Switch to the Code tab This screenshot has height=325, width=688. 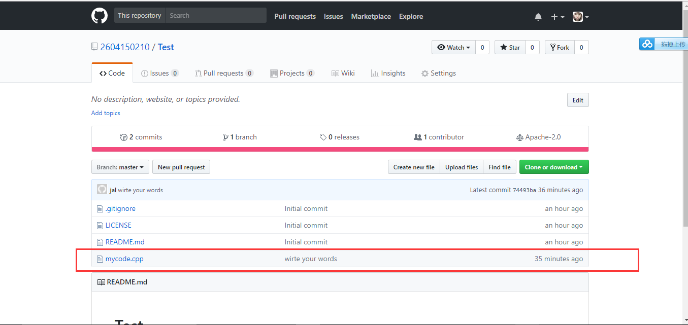112,73
